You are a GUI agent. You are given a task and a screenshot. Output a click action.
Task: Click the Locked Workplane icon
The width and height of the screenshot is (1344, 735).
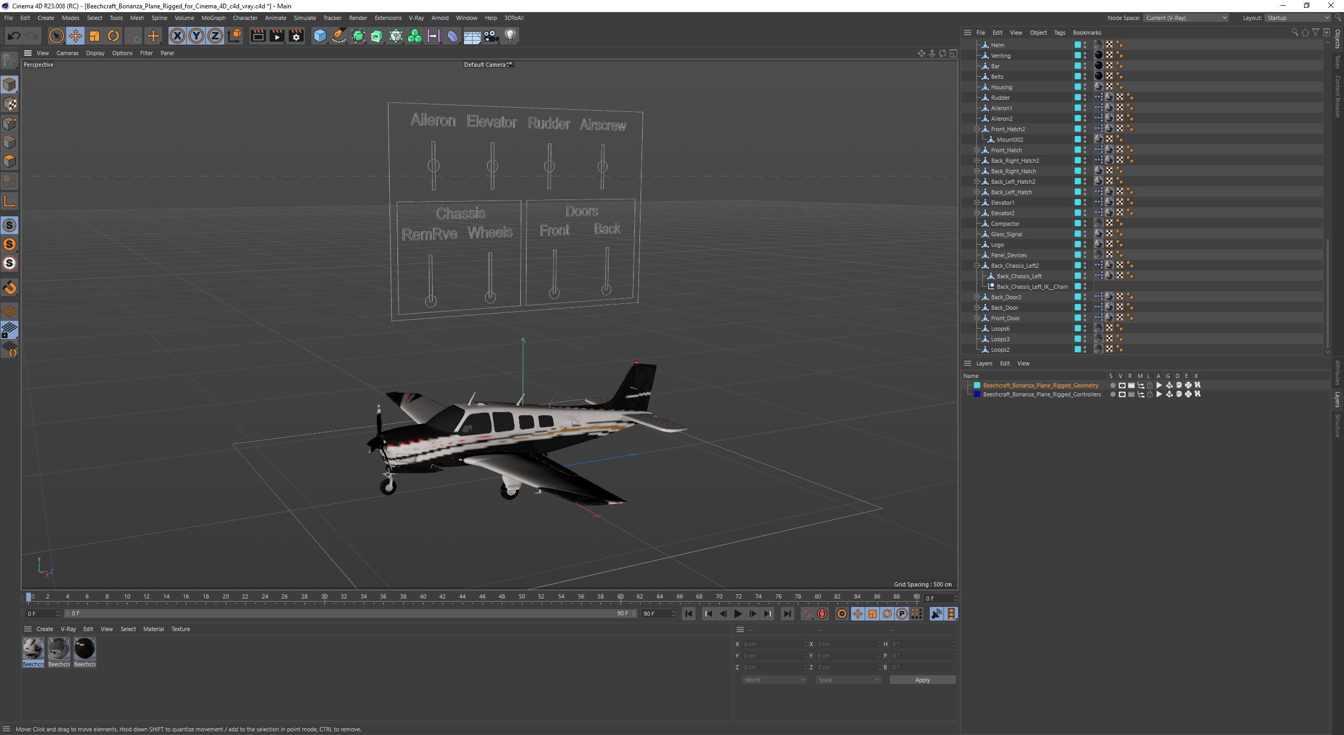[x=9, y=330]
